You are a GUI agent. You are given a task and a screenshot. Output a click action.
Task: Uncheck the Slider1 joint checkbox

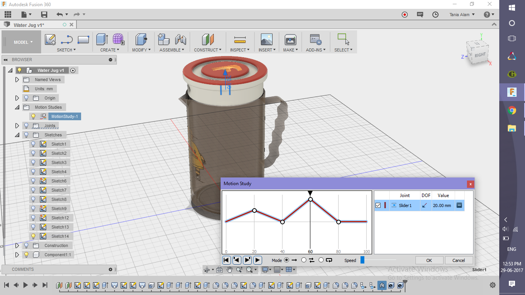click(x=378, y=206)
